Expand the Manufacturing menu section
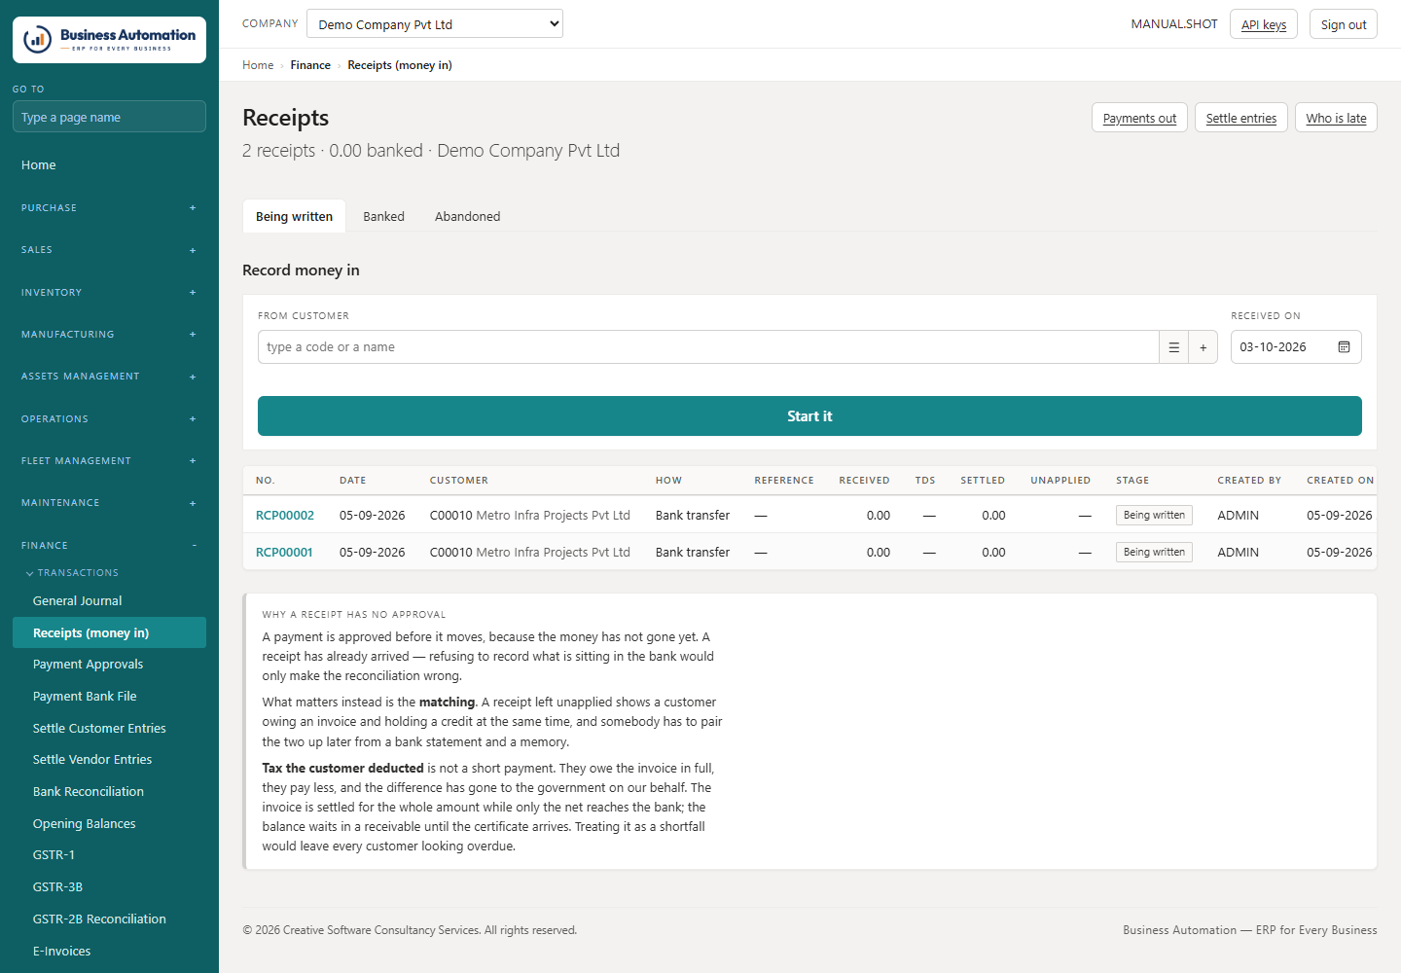The width and height of the screenshot is (1401, 973). pyautogui.click(x=109, y=335)
